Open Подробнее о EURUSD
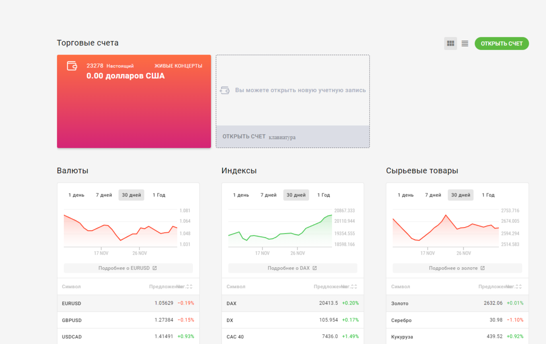The height and width of the screenshot is (344, 546). [128, 268]
